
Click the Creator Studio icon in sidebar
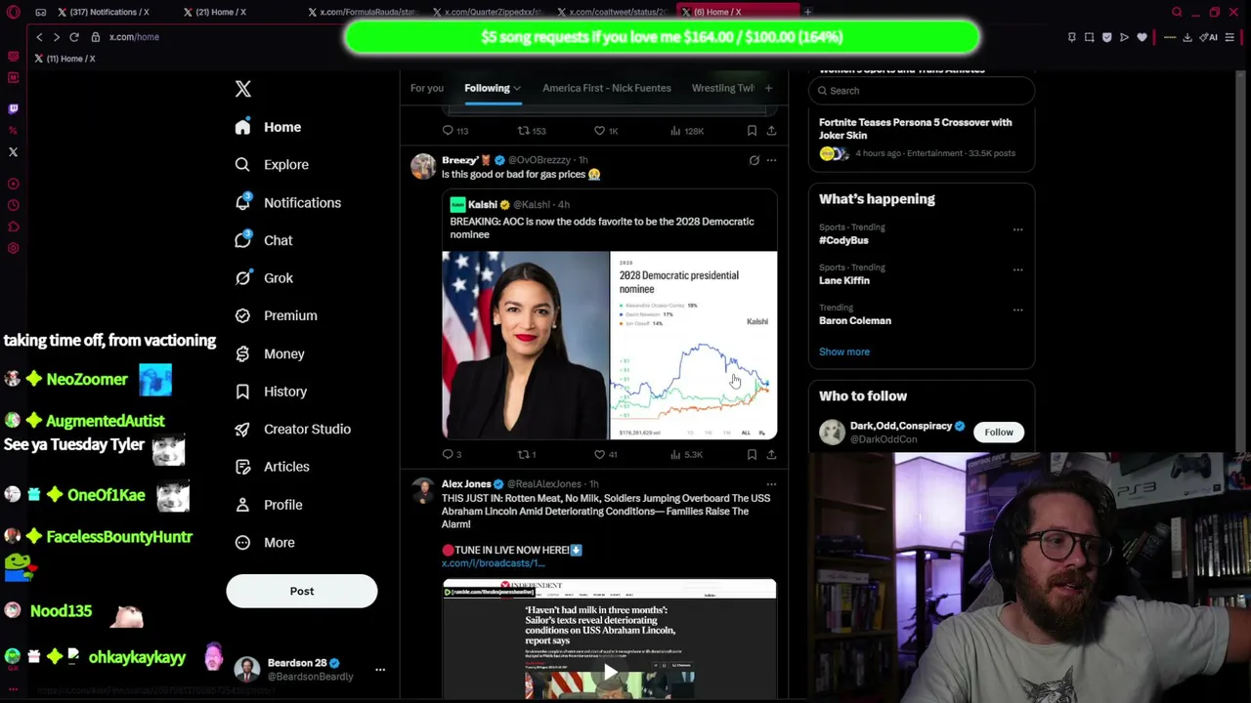click(242, 429)
